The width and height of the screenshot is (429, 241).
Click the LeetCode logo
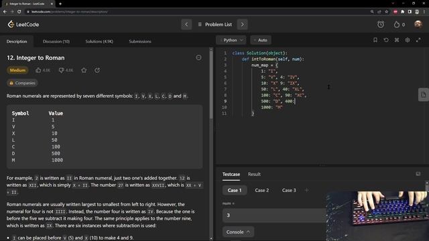(x=23, y=24)
